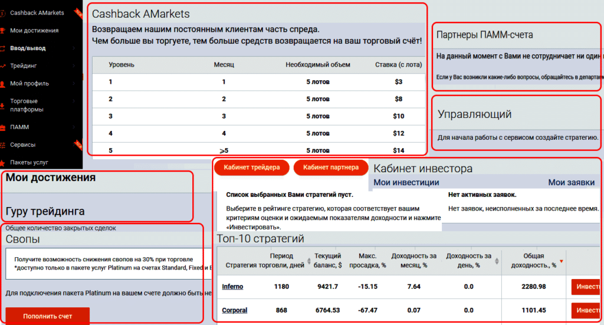
Task: Click the trend line icon beside Трейдинг
Action: click(2, 66)
